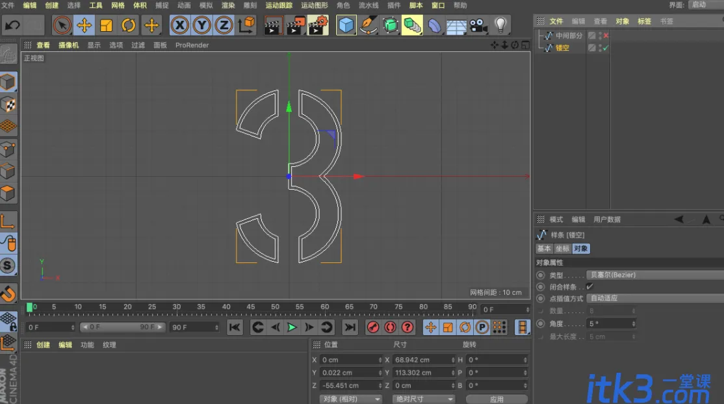
Task: Open the 界面 启动 layout dropdown
Action: point(706,5)
